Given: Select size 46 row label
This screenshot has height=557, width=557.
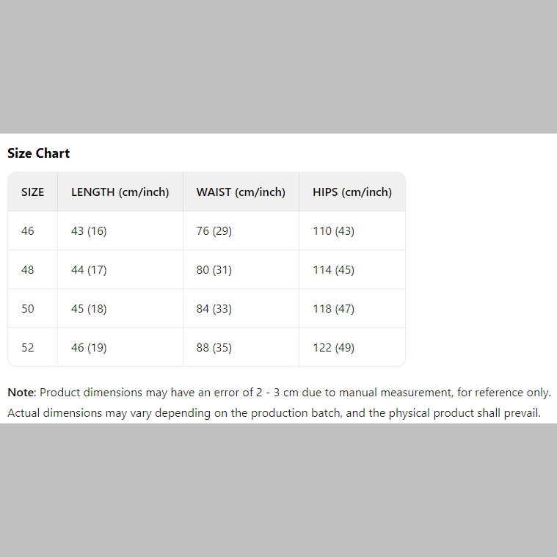Looking at the screenshot, I should (x=28, y=231).
